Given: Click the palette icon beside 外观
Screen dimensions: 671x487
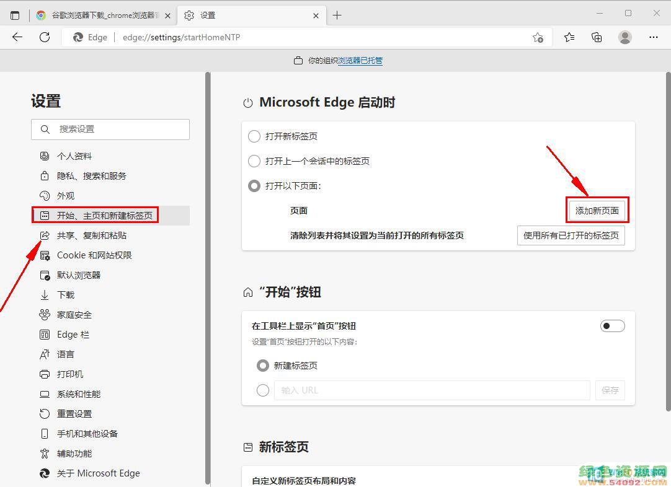Looking at the screenshot, I should (x=45, y=196).
